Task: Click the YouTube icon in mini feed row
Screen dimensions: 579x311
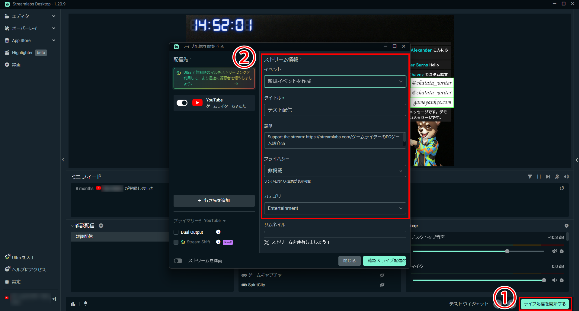Action: 98,188
